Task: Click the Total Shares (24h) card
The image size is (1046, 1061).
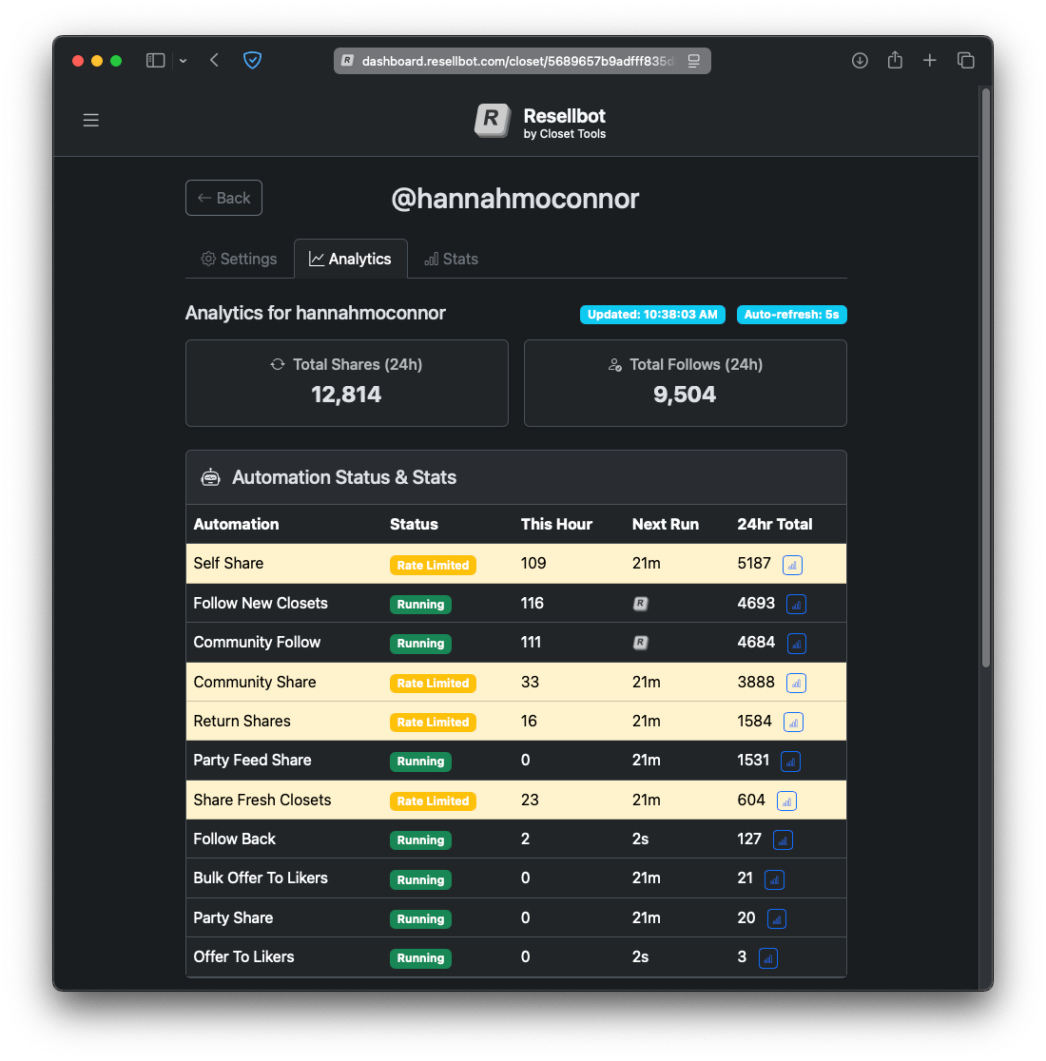Action: pos(347,383)
